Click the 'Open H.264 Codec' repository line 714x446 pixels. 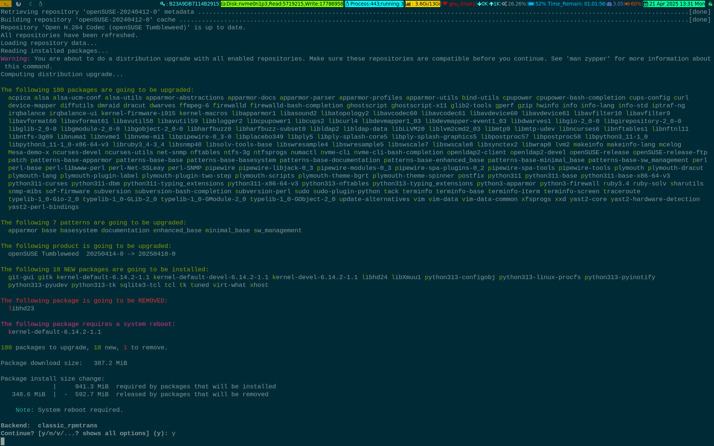(123, 28)
